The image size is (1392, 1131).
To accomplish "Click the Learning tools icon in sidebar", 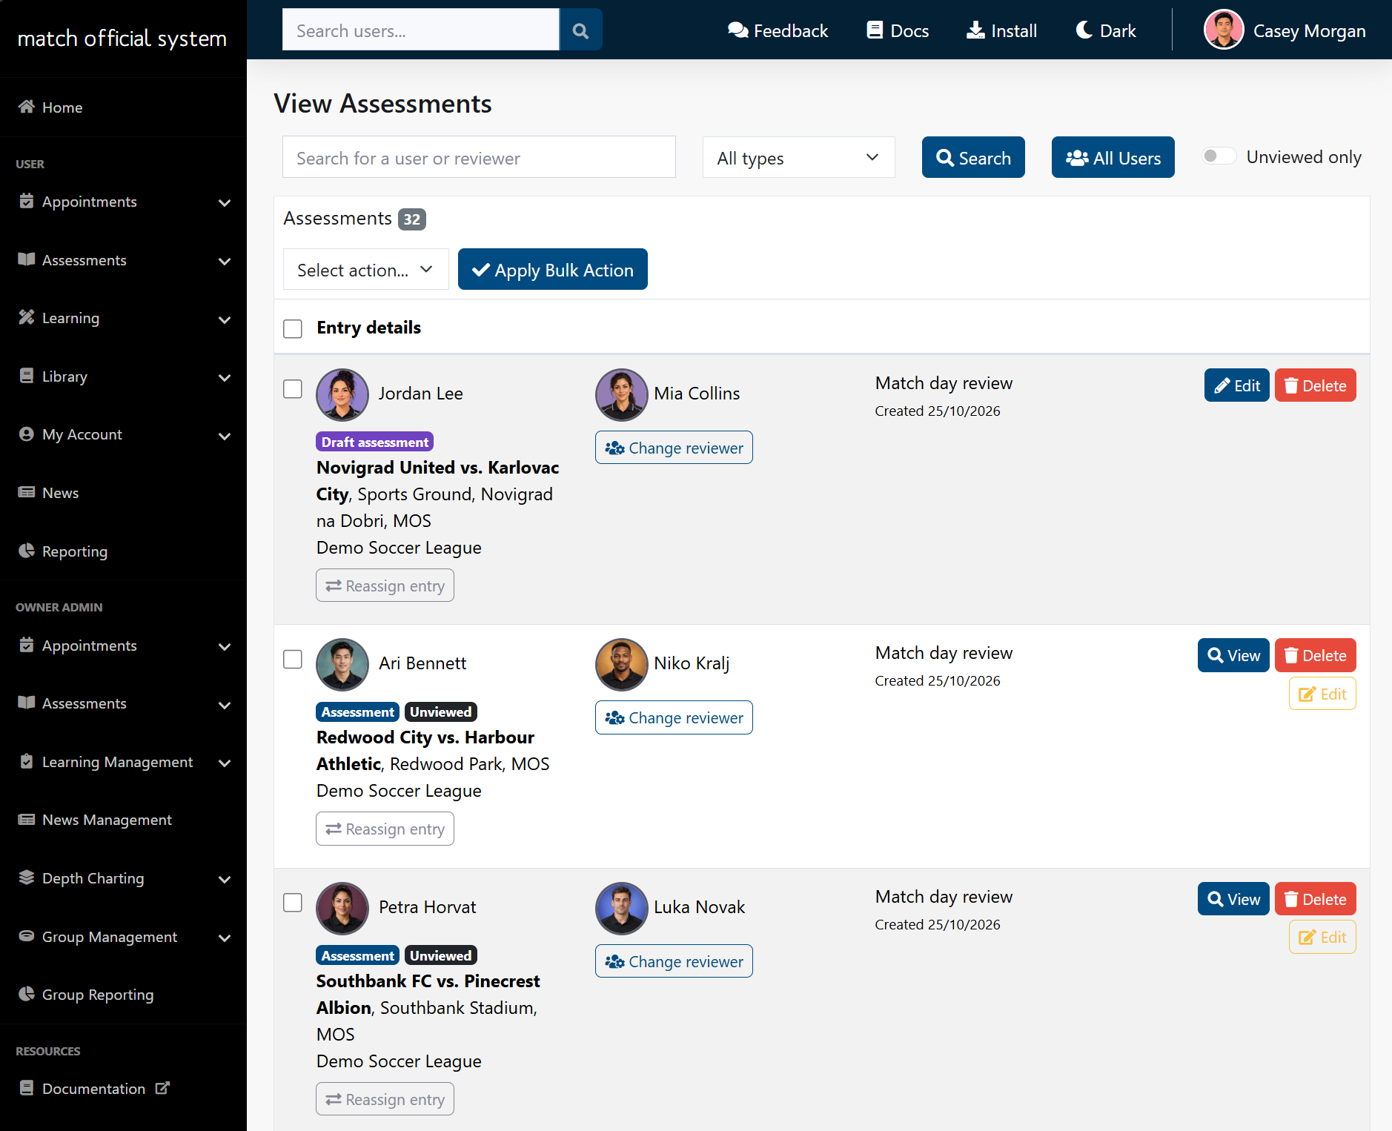I will [x=27, y=317].
